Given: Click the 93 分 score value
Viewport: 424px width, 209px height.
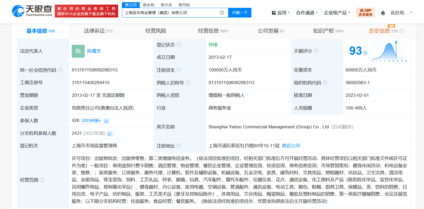Looking at the screenshot, I should [x=358, y=51].
